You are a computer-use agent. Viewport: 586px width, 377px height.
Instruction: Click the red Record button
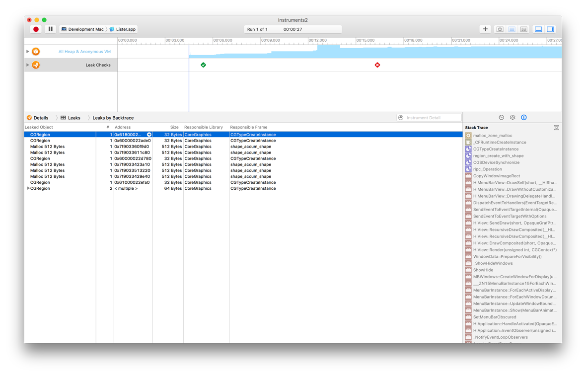click(x=35, y=29)
